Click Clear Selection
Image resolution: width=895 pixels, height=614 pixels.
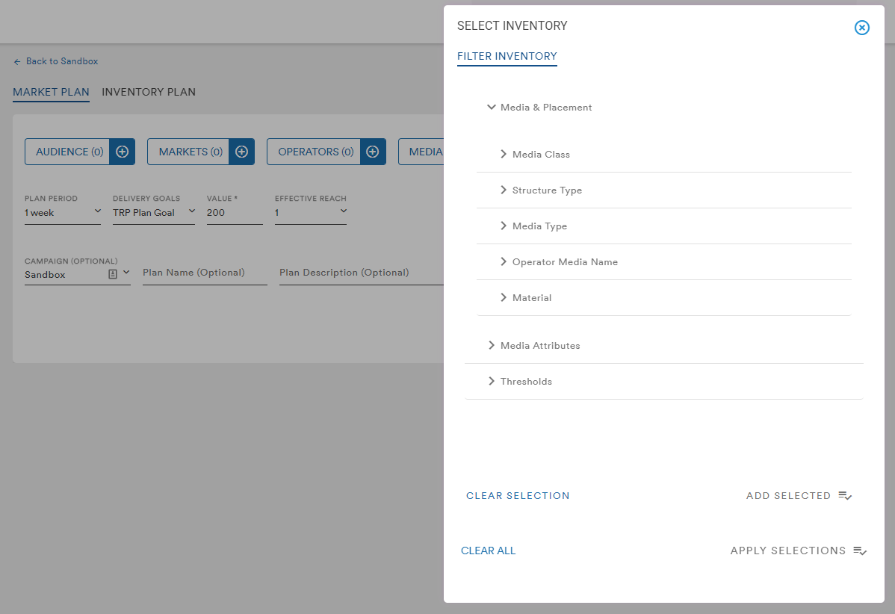(x=518, y=496)
